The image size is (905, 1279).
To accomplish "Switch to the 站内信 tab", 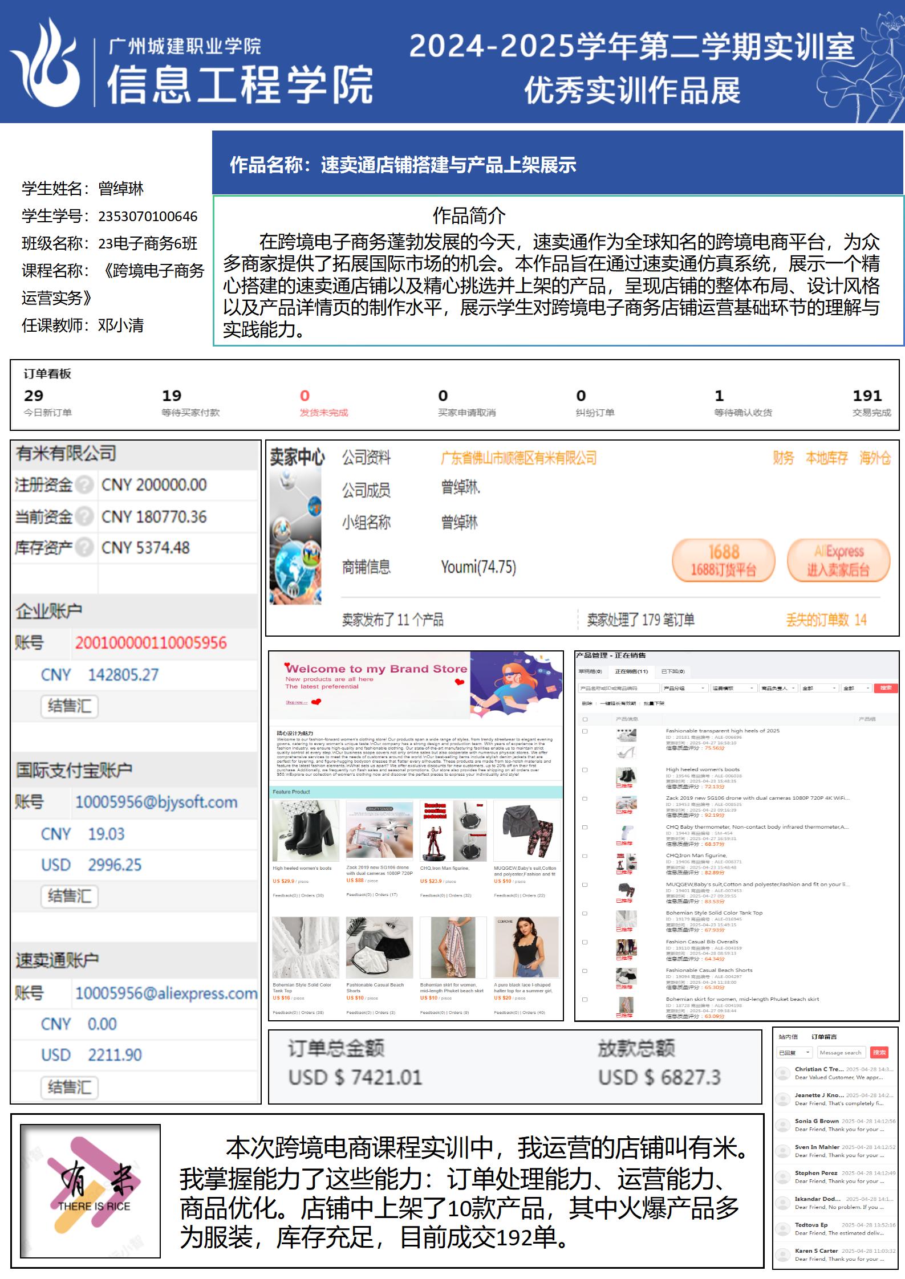I will (788, 1037).
